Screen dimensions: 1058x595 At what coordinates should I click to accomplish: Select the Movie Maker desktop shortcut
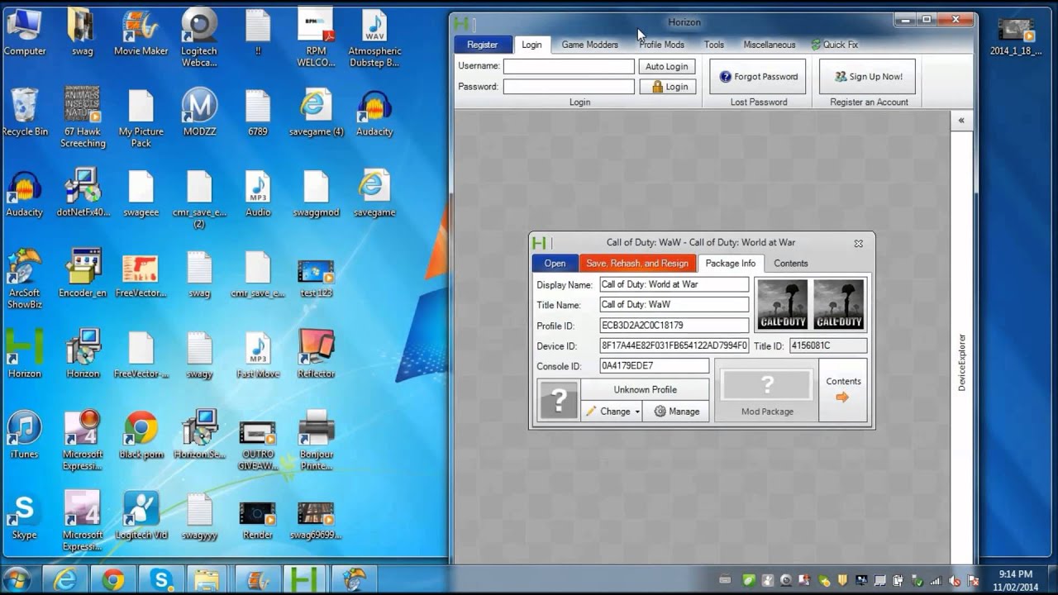(141, 31)
